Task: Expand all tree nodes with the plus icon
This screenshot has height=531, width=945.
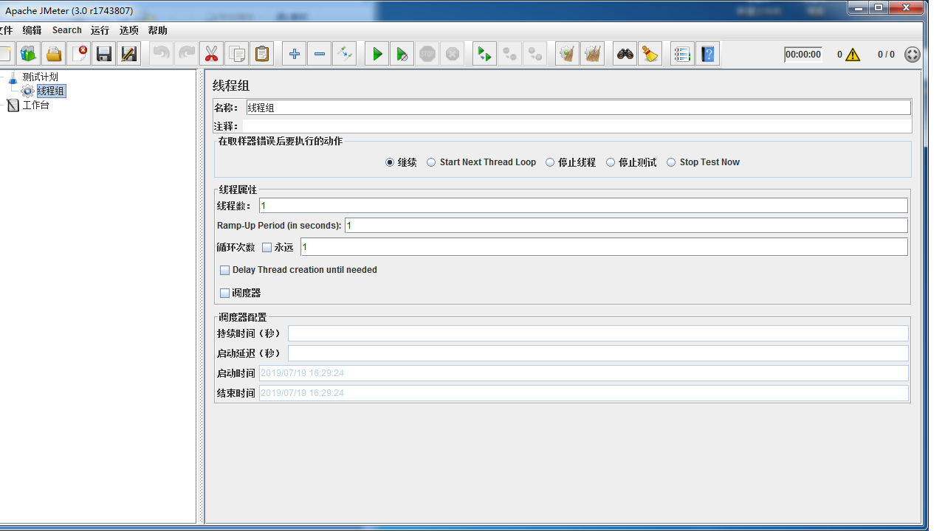Action: point(295,54)
